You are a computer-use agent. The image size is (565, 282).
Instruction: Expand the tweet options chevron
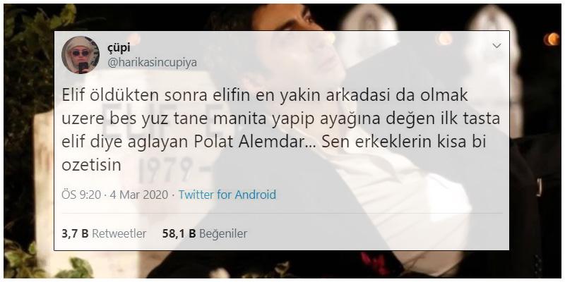[x=497, y=46]
